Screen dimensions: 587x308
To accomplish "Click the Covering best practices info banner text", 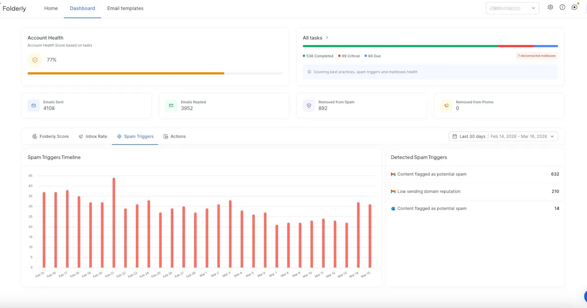I will point(365,72).
